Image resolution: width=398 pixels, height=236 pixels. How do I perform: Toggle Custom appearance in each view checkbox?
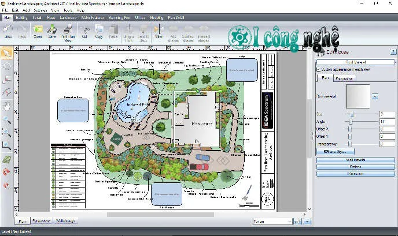pyautogui.click(x=318, y=69)
